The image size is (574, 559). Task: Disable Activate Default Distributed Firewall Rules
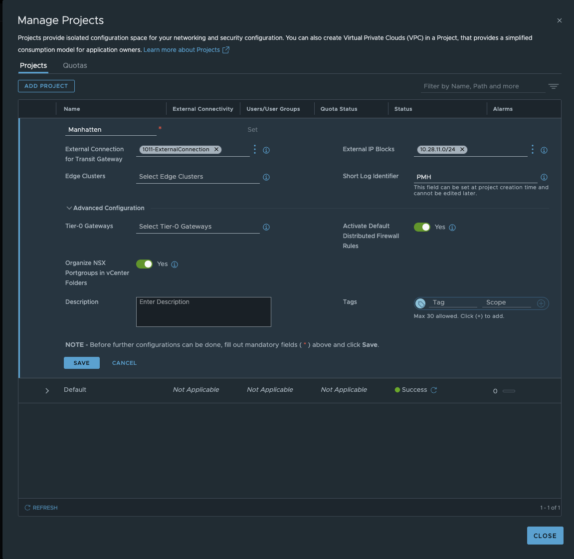point(422,227)
